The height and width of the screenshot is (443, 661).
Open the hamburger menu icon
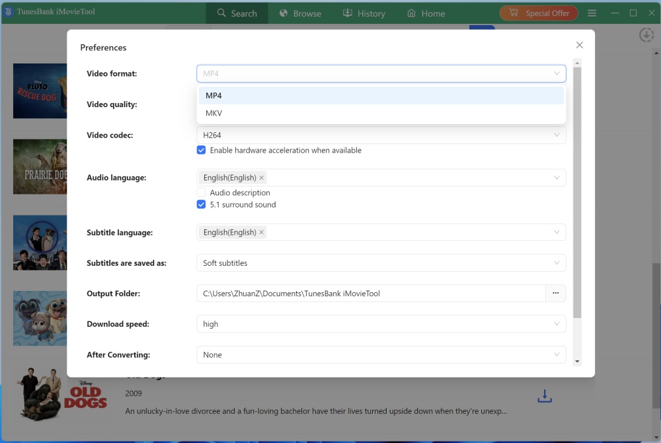point(592,13)
